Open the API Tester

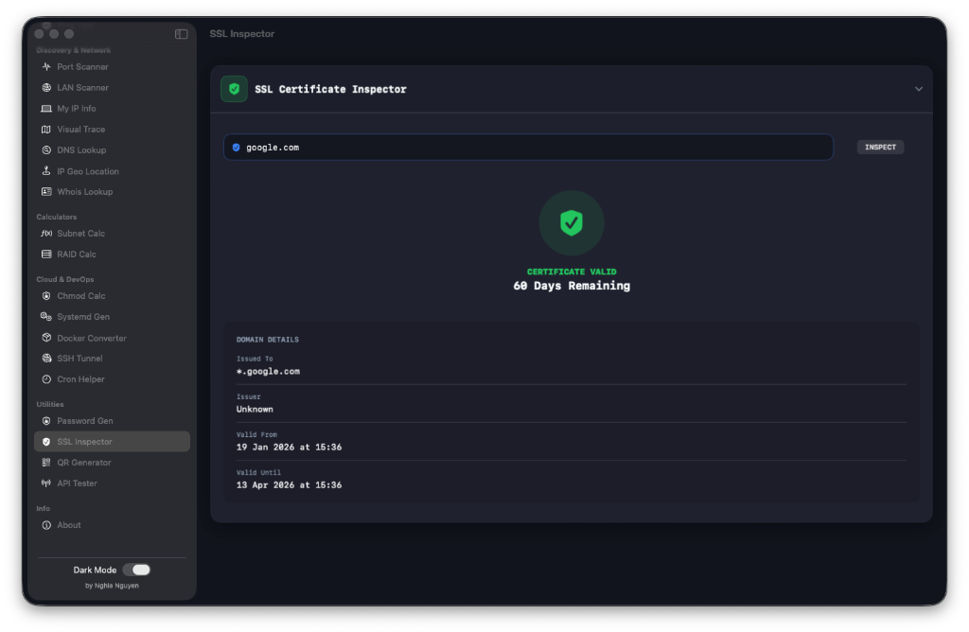76,483
